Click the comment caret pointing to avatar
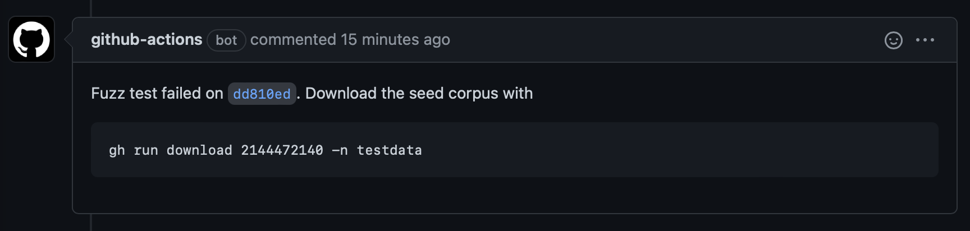 (68, 39)
